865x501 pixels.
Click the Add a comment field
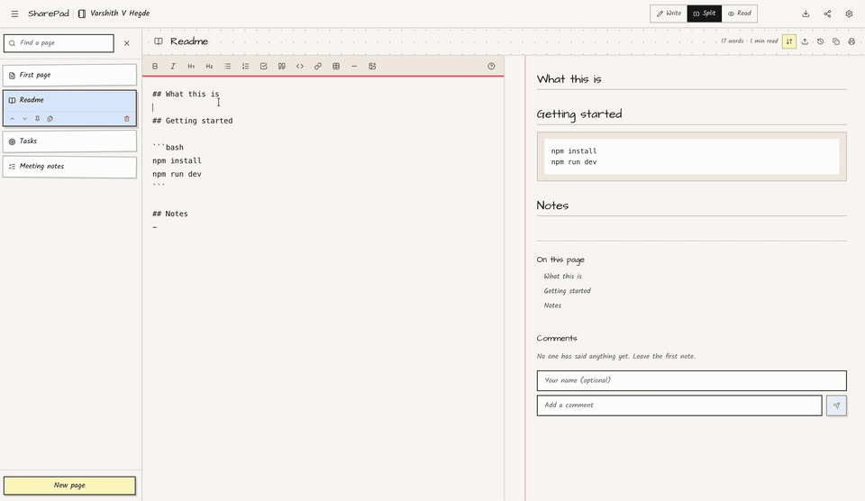pyautogui.click(x=679, y=405)
